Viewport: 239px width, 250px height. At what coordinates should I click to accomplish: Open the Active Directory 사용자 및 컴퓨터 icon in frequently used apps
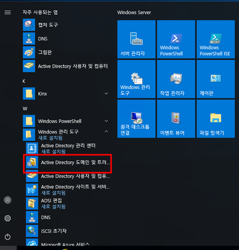pos(29,66)
